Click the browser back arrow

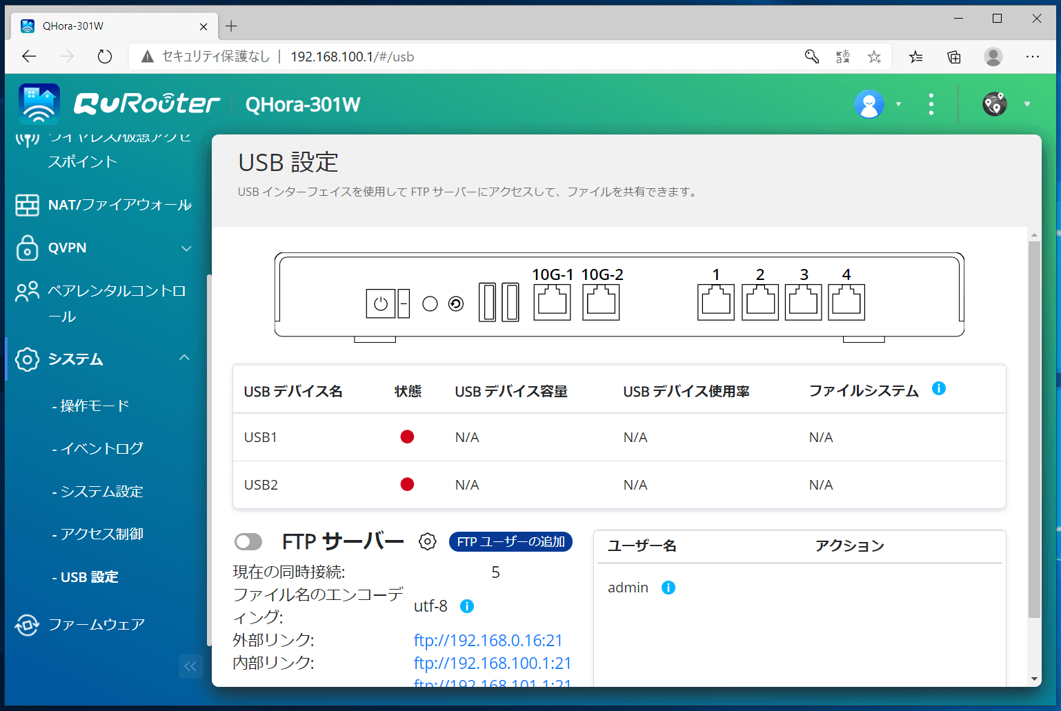pos(29,57)
